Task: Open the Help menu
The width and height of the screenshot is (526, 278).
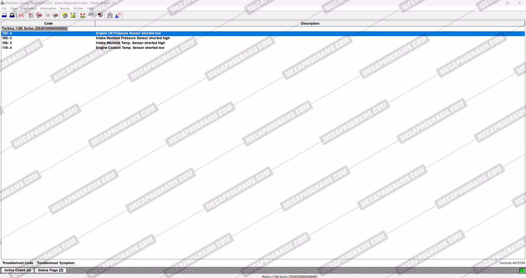Action: 90,8
